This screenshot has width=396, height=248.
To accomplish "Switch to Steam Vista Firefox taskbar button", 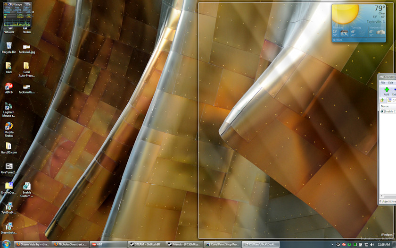I will click(x=33, y=244).
